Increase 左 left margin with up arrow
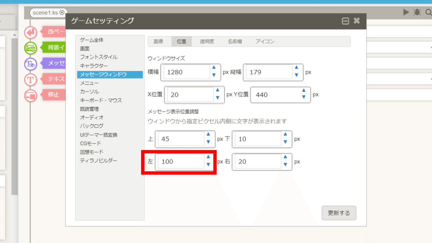 pyautogui.click(x=208, y=157)
